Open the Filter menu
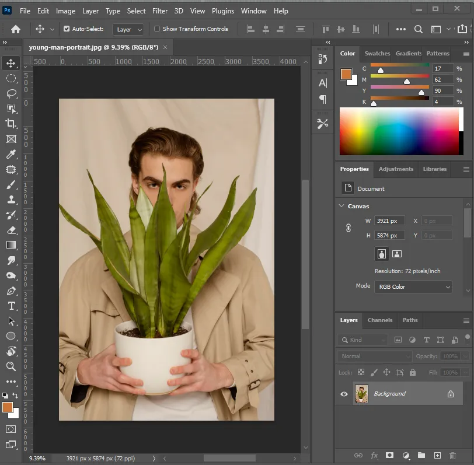Screen dimensions: 474x465 (160, 11)
